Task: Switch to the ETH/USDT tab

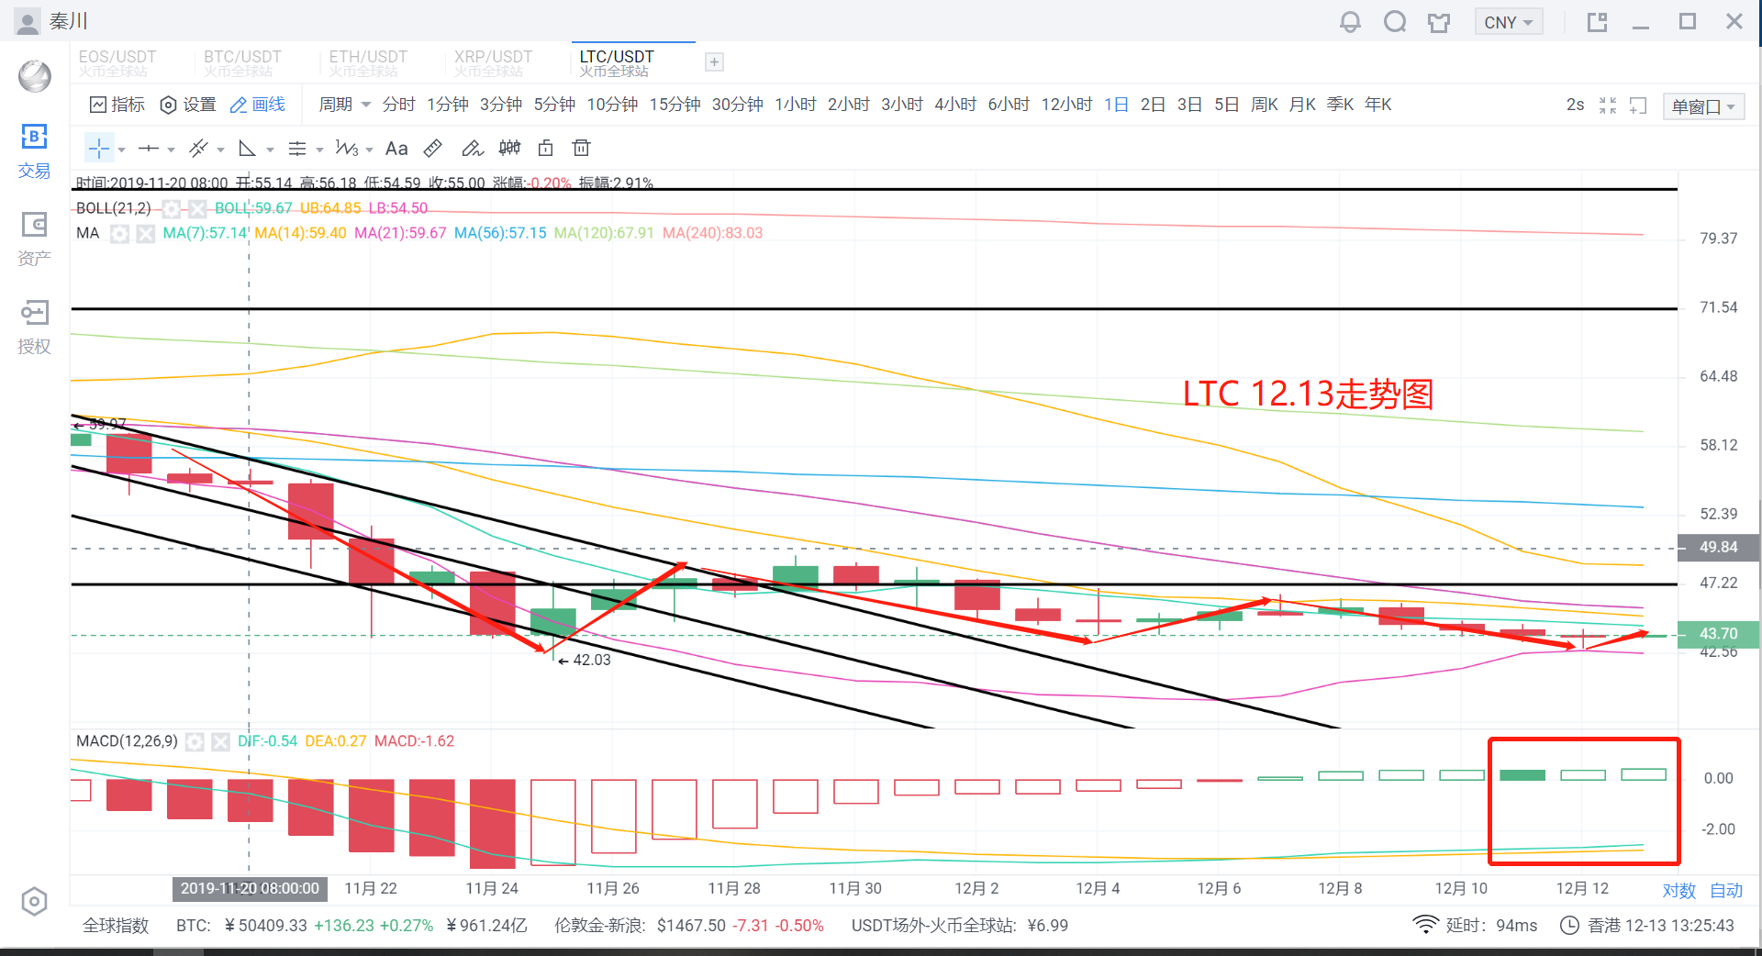Action: (x=368, y=62)
